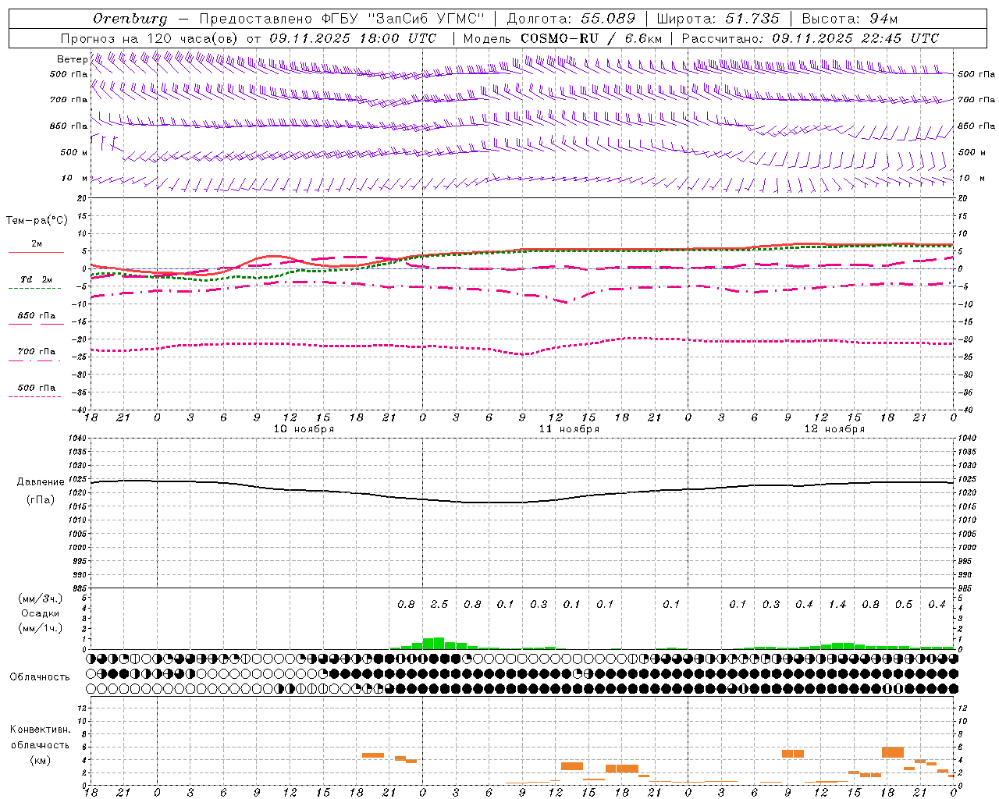Click the "10 ноября" date label
999x799 pixels.
tap(304, 429)
